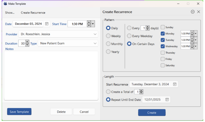Select the Weekly pattern radio button
This screenshot has width=205, height=122.
[x=108, y=36]
